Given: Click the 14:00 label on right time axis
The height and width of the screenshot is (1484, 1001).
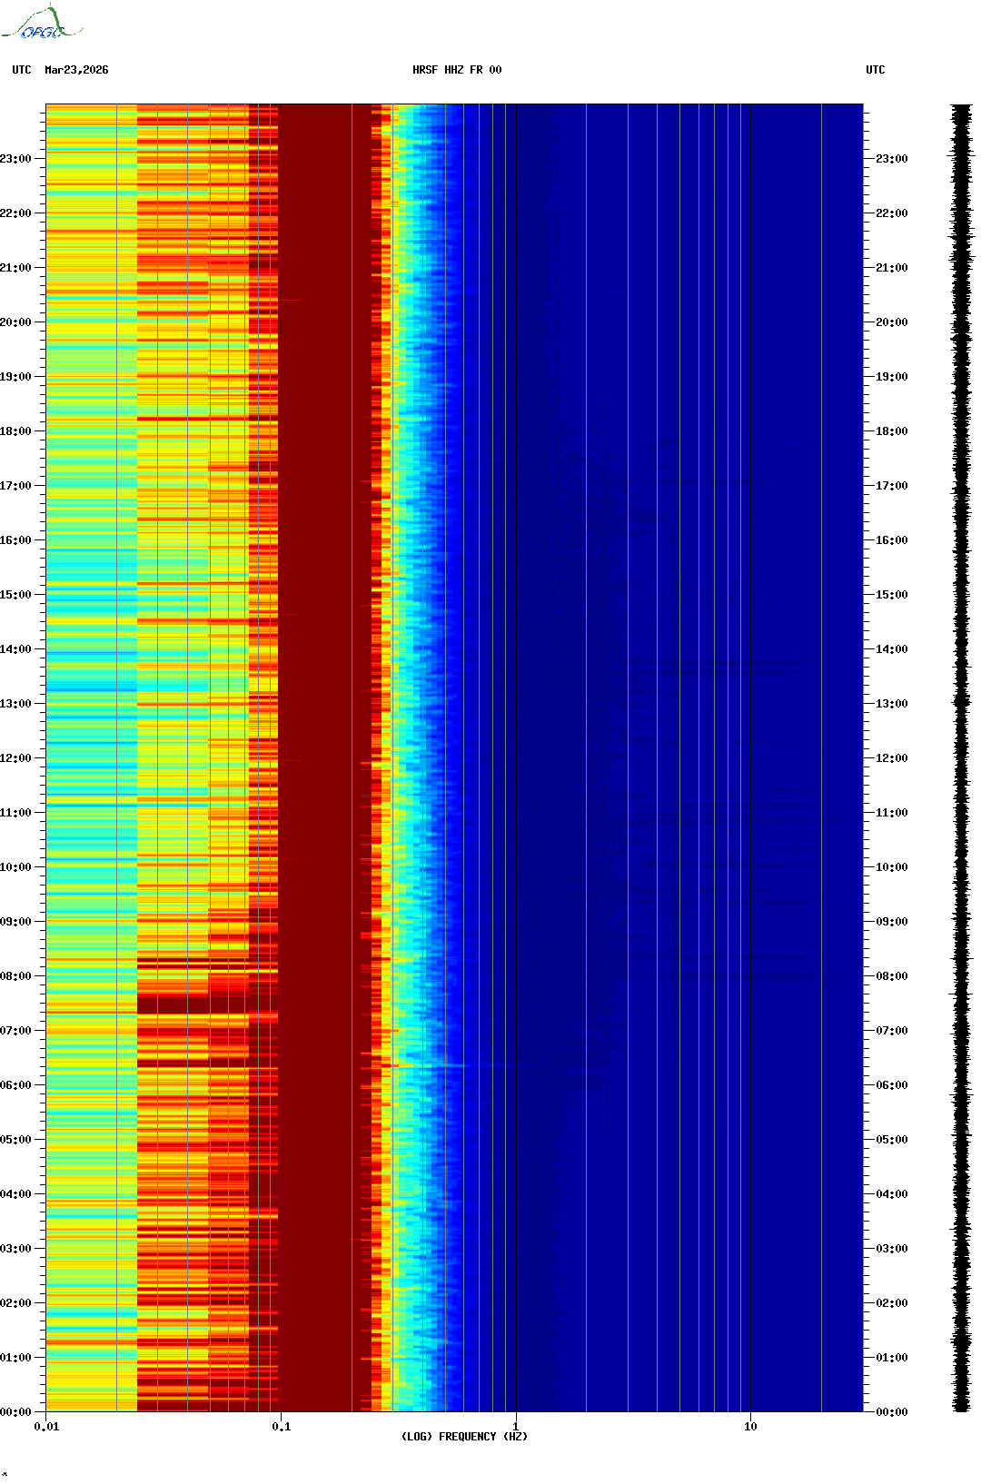Looking at the screenshot, I should [892, 649].
